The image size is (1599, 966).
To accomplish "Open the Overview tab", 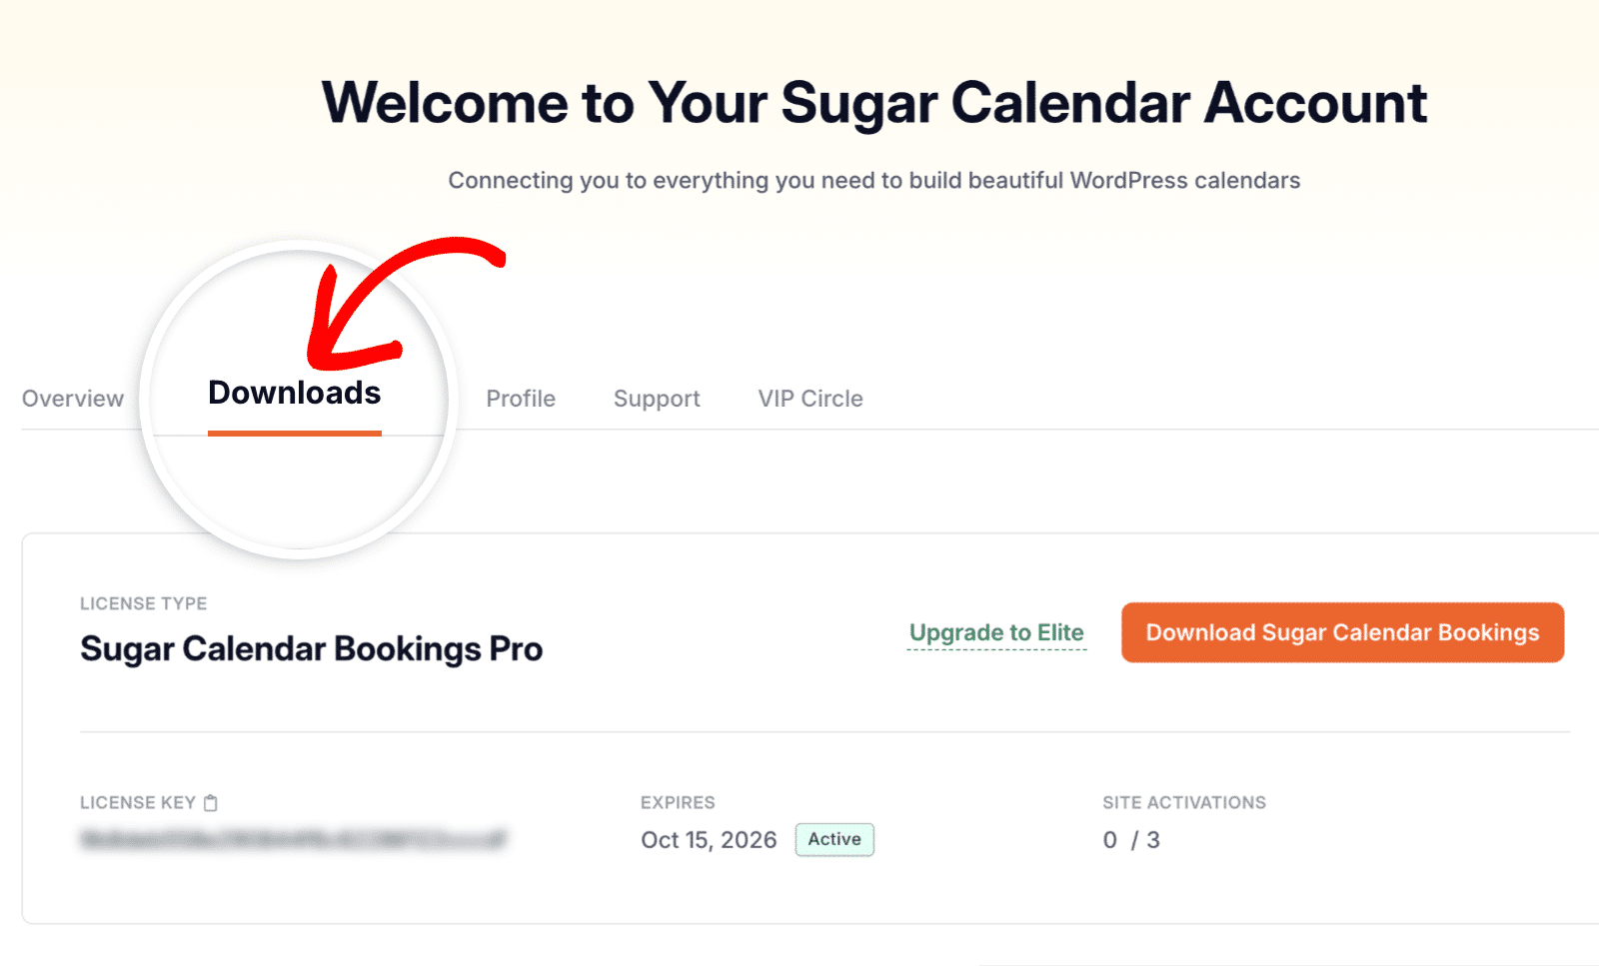I will coord(73,399).
